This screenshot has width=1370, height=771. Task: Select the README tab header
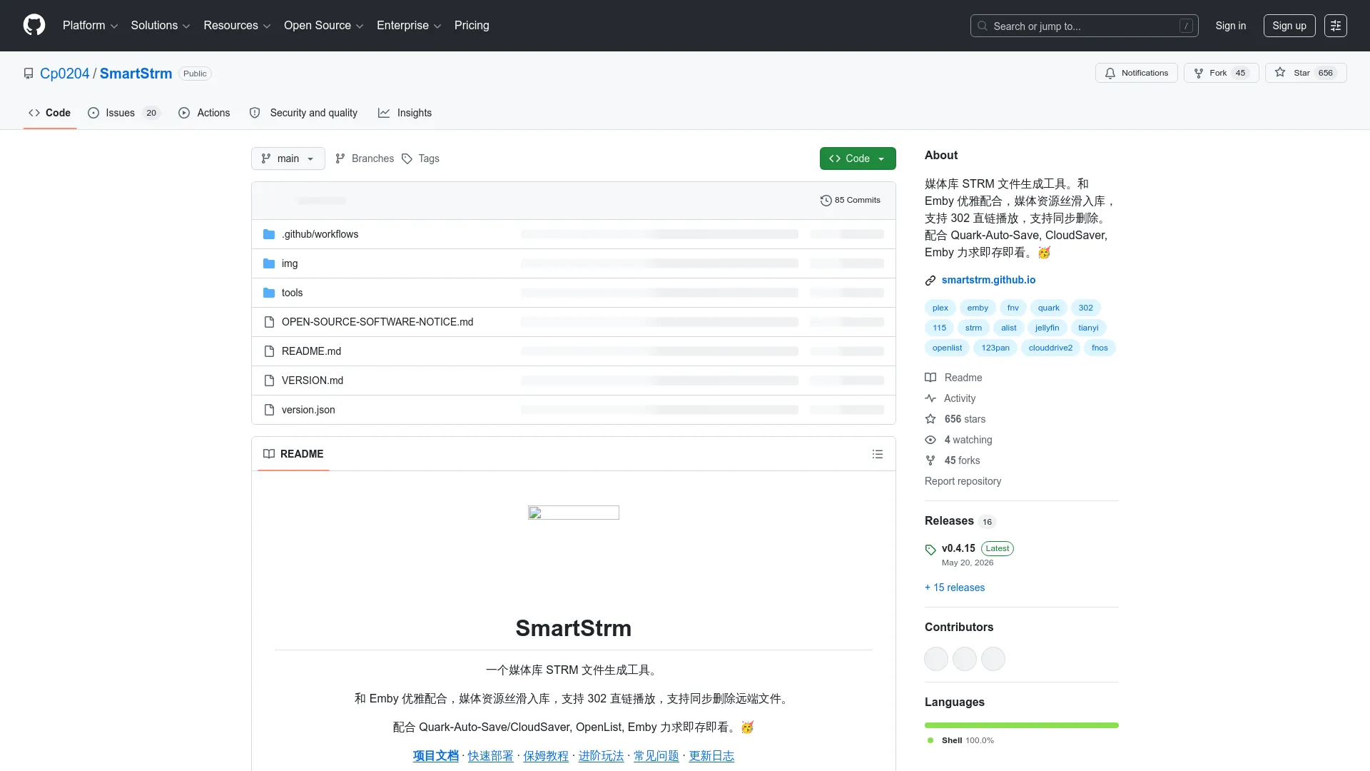[x=293, y=454]
